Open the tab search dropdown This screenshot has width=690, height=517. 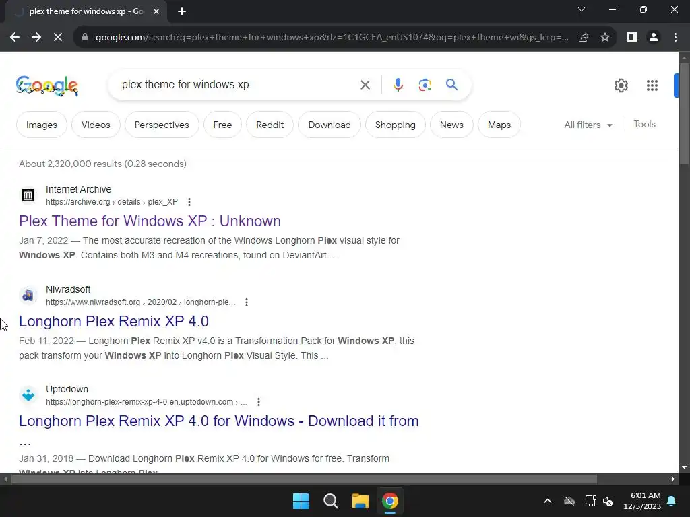(582, 9)
